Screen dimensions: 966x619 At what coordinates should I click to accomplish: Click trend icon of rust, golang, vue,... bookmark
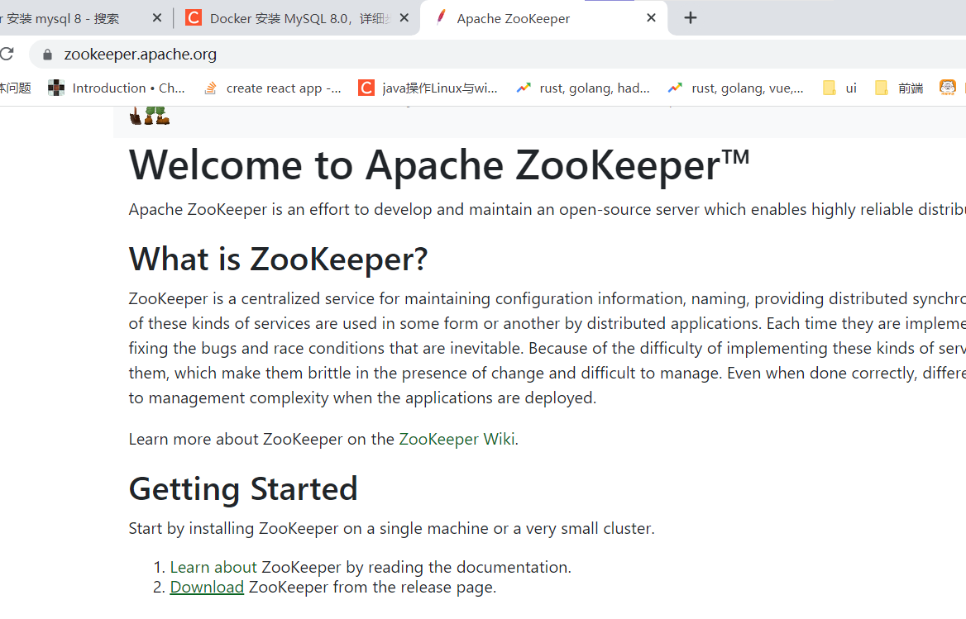click(x=675, y=88)
